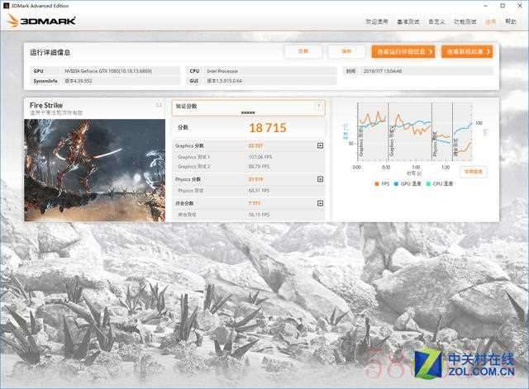
Task: Click the Graphics 测试 2 FPS value
Action: point(259,167)
